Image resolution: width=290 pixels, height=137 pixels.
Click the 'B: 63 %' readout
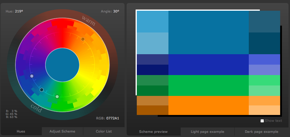tap(11, 117)
